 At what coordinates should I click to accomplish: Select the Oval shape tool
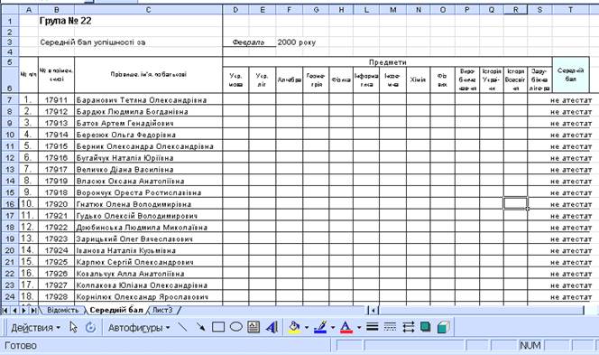236,327
